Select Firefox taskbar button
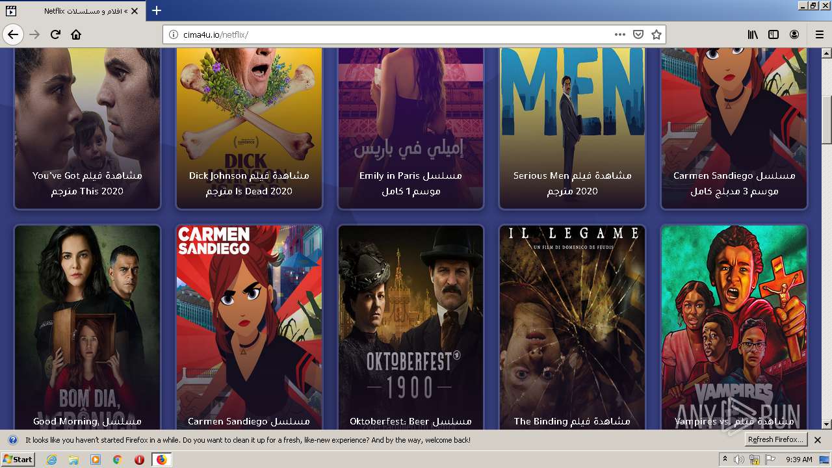Image resolution: width=832 pixels, height=468 pixels. point(161,460)
